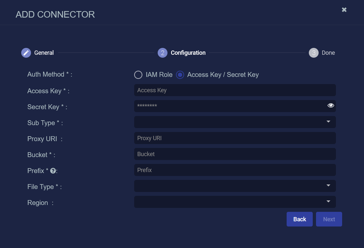The height and width of the screenshot is (248, 364).
Task: Close the Add Connector dialog
Action: 344,10
